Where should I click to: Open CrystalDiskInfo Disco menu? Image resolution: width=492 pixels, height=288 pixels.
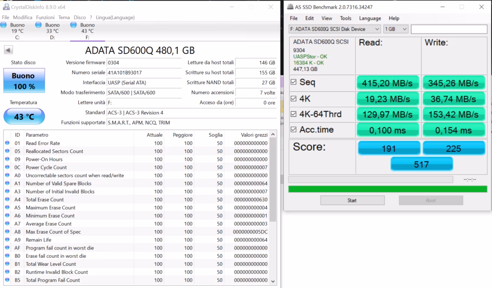pos(80,18)
